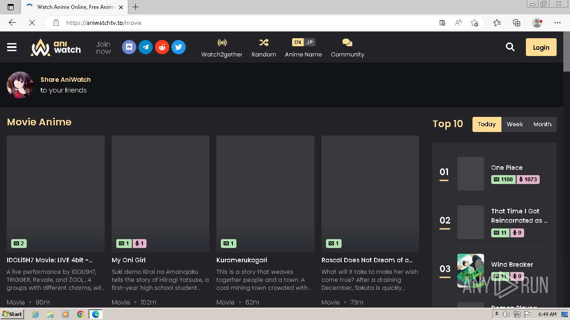Open Kuramerukagari title link
The width and height of the screenshot is (570, 320).
242,260
